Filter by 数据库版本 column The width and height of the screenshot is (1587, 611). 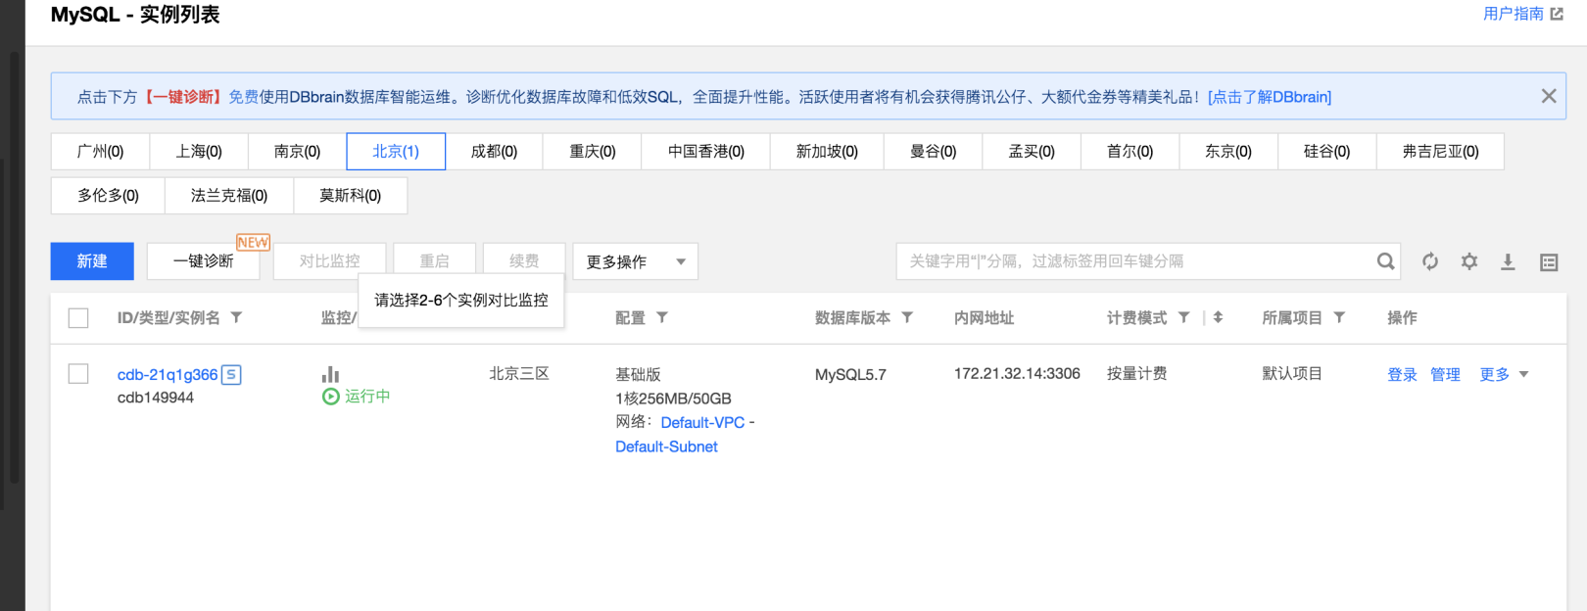907,317
